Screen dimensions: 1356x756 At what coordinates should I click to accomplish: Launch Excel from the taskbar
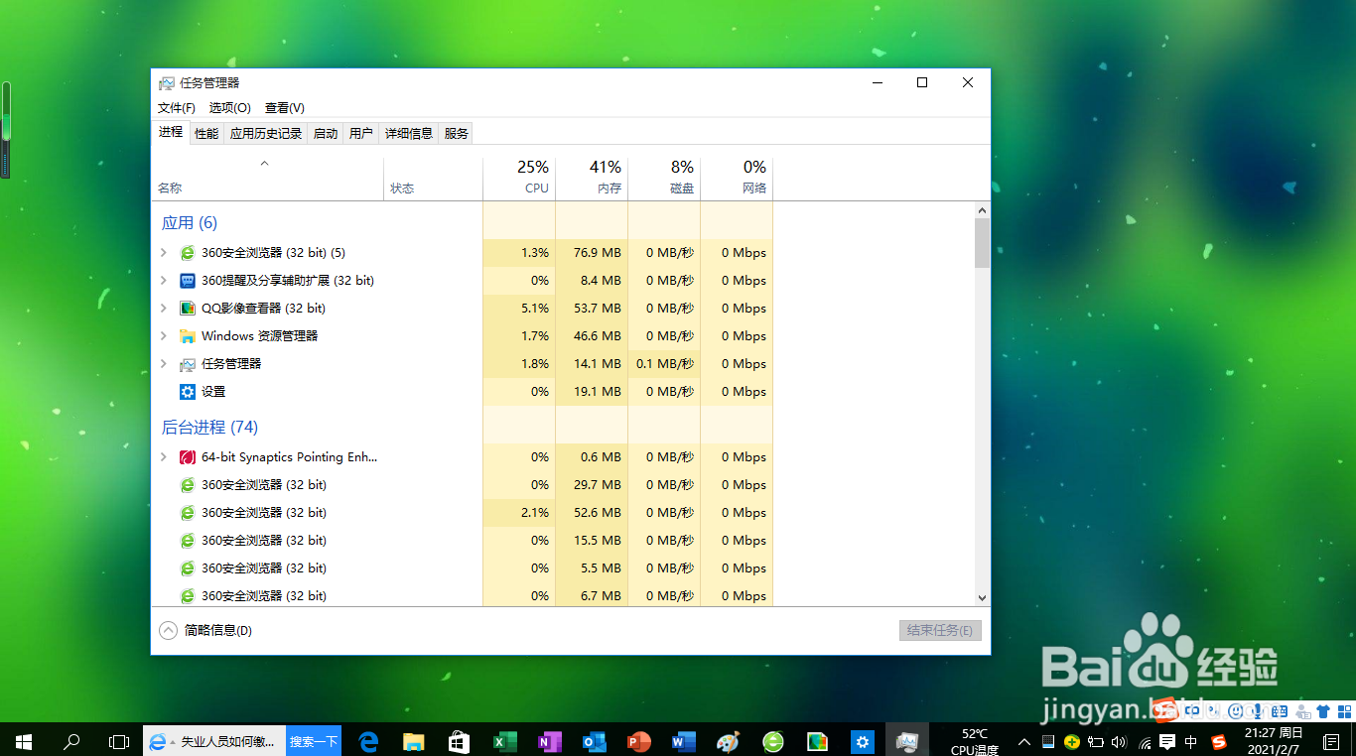pos(505,741)
